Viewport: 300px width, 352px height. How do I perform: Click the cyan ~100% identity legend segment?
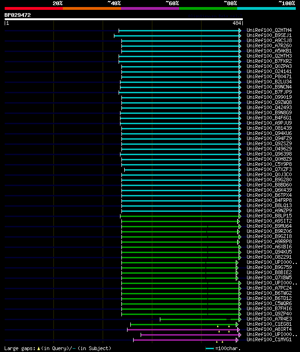[267, 8]
